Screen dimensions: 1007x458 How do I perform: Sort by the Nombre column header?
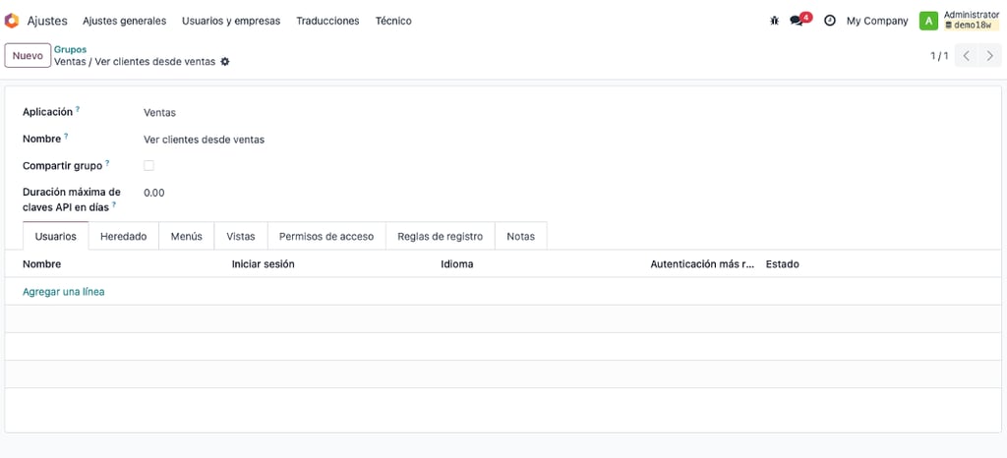(41, 263)
